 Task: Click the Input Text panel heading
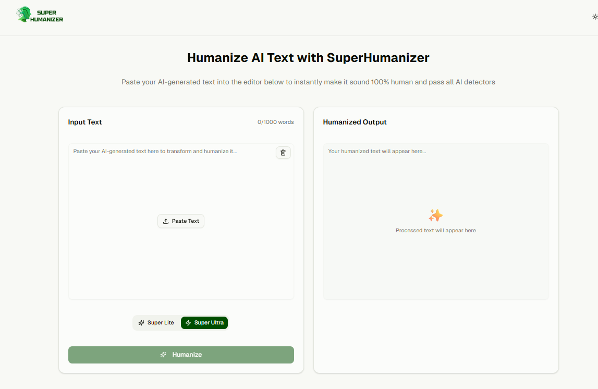coord(85,122)
